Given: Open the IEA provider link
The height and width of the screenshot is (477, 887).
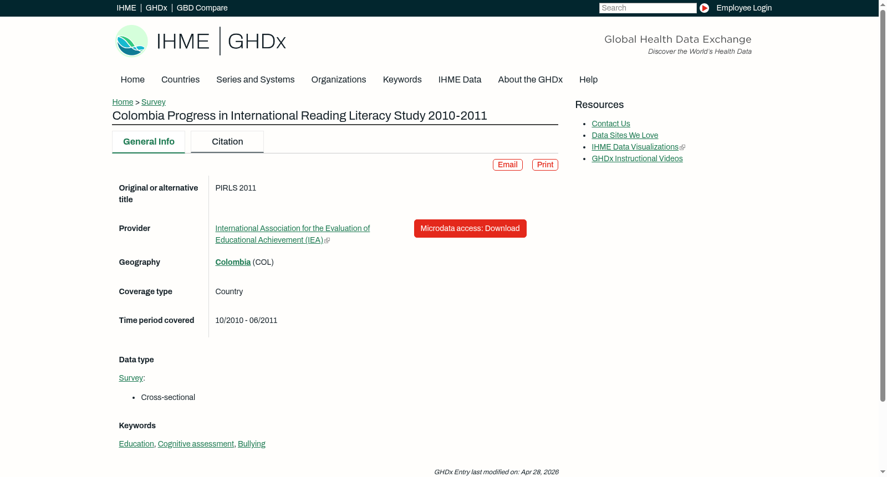Looking at the screenshot, I should [x=293, y=234].
